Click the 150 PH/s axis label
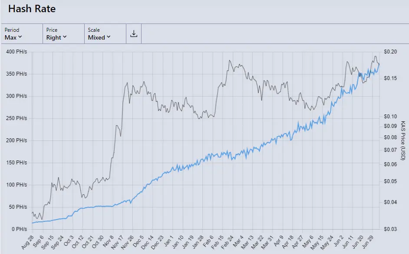409x254 pixels. 16,163
